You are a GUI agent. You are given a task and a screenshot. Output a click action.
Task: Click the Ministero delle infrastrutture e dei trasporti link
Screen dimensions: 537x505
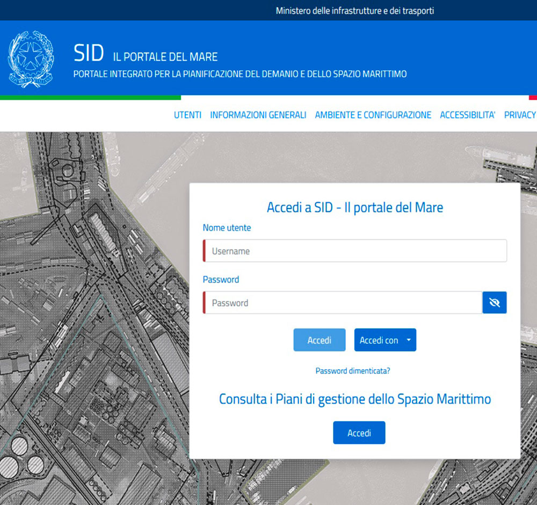click(354, 11)
